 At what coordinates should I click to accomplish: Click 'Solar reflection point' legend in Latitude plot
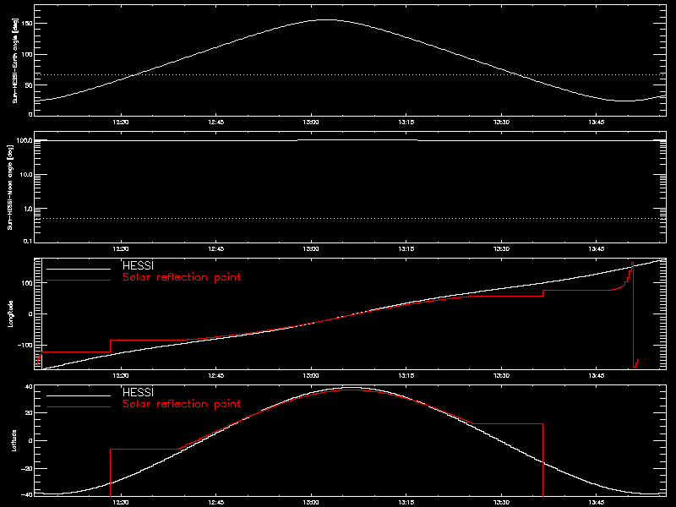point(182,404)
